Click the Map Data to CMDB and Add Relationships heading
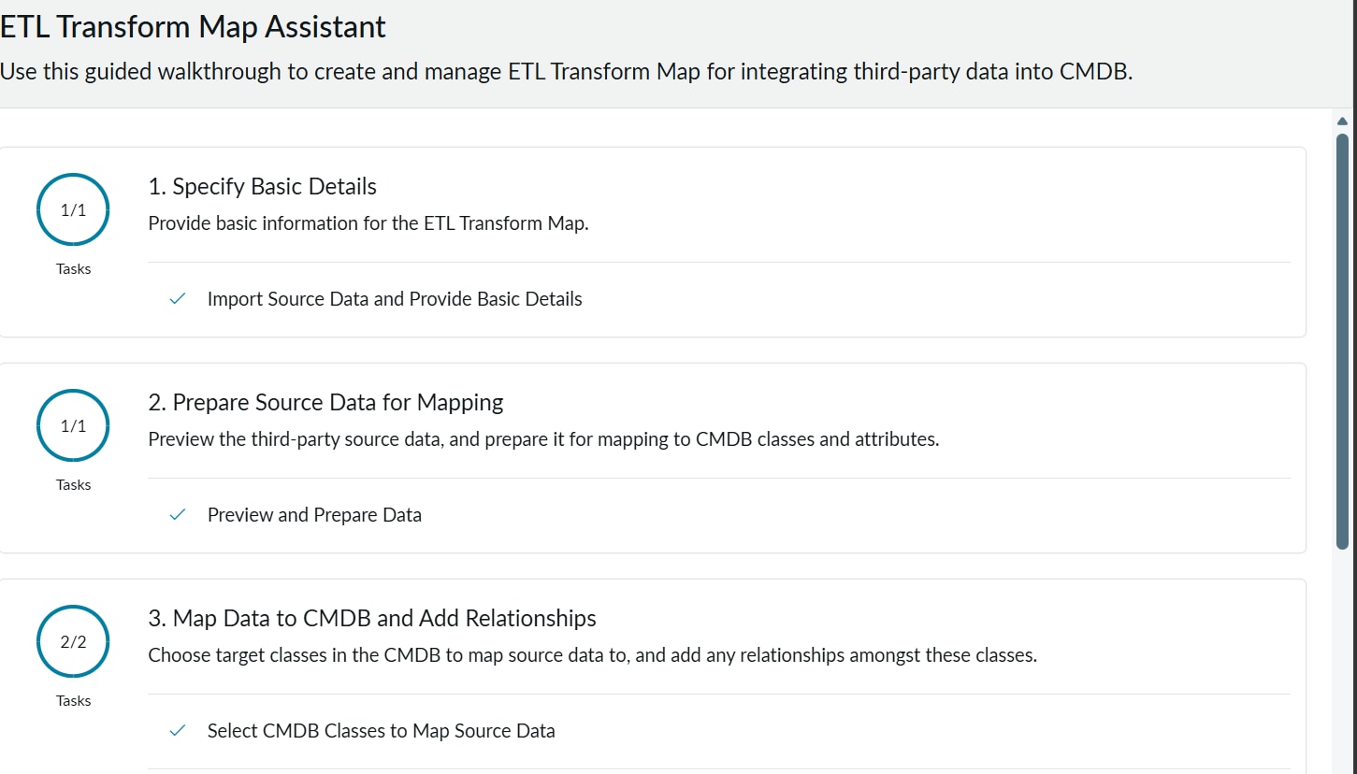Screen dimensions: 1357x774 [x=372, y=618]
